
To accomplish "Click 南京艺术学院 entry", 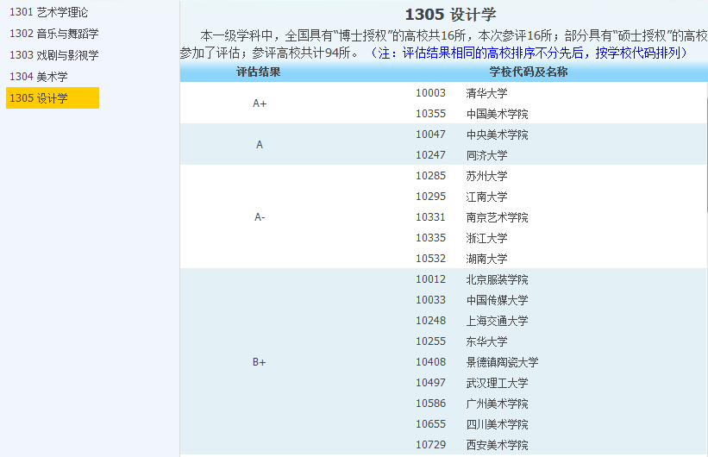I will (x=497, y=217).
